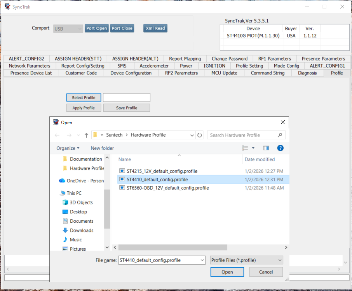Click the up-folder arrow in the Open dialog
Viewport: 352px width, 291px height.
click(x=86, y=135)
